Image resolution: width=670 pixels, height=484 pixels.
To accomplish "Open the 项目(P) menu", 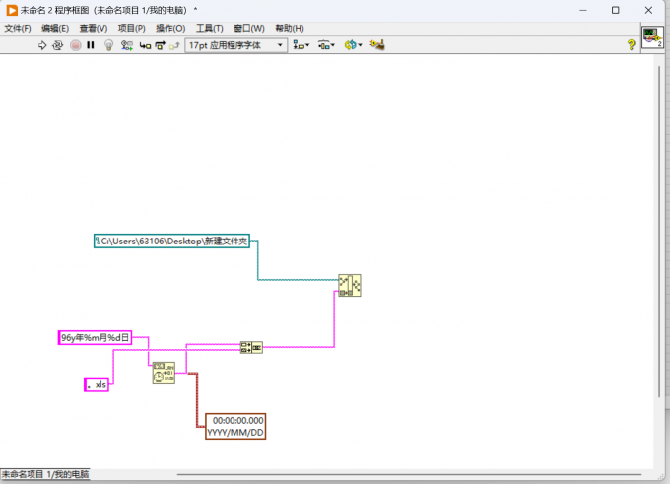I will click(x=132, y=29).
